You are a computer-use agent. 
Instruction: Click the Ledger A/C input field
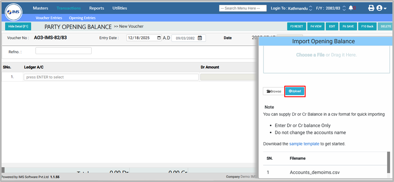111,77
